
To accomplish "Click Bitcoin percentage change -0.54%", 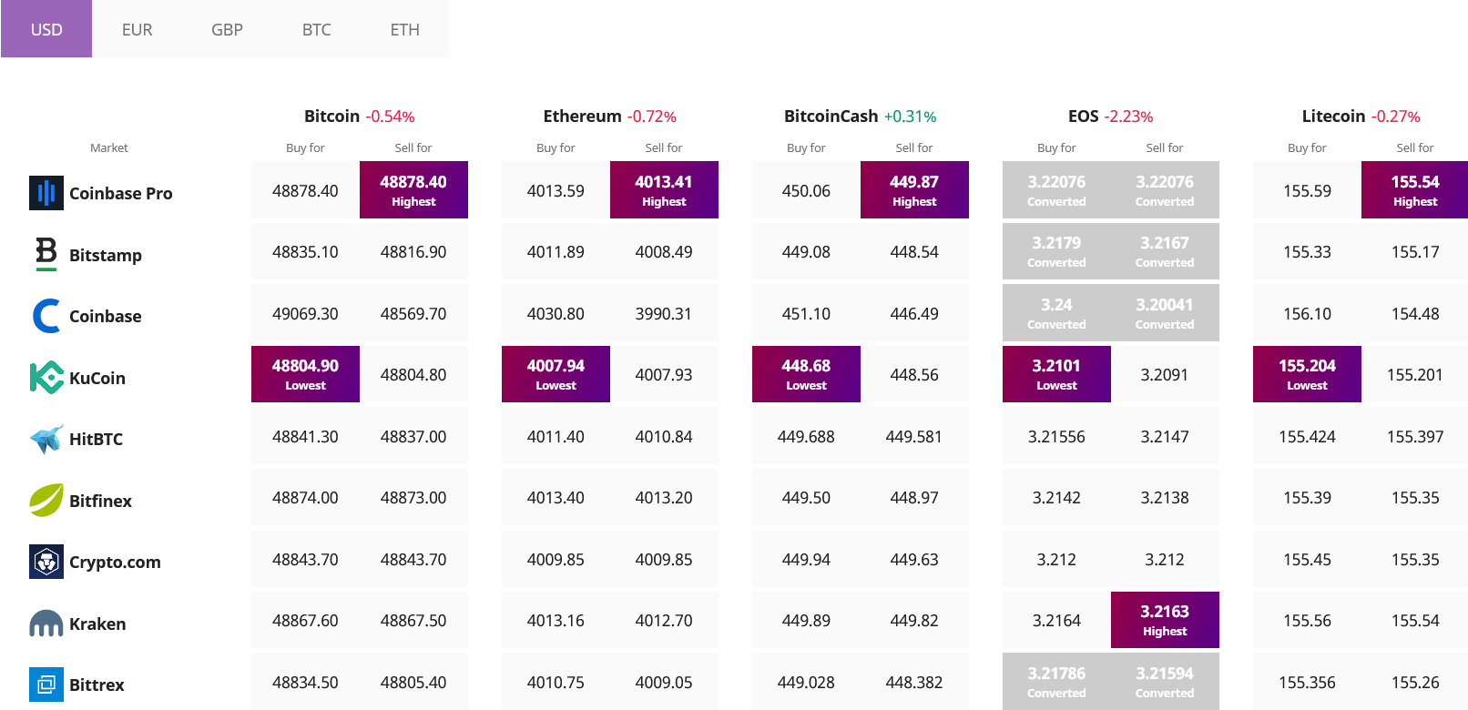I will pyautogui.click(x=390, y=117).
